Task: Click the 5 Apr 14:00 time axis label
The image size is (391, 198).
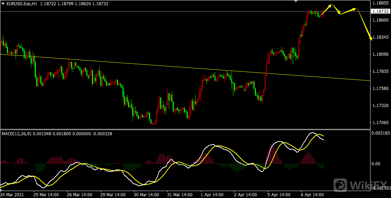Action: 278,195
